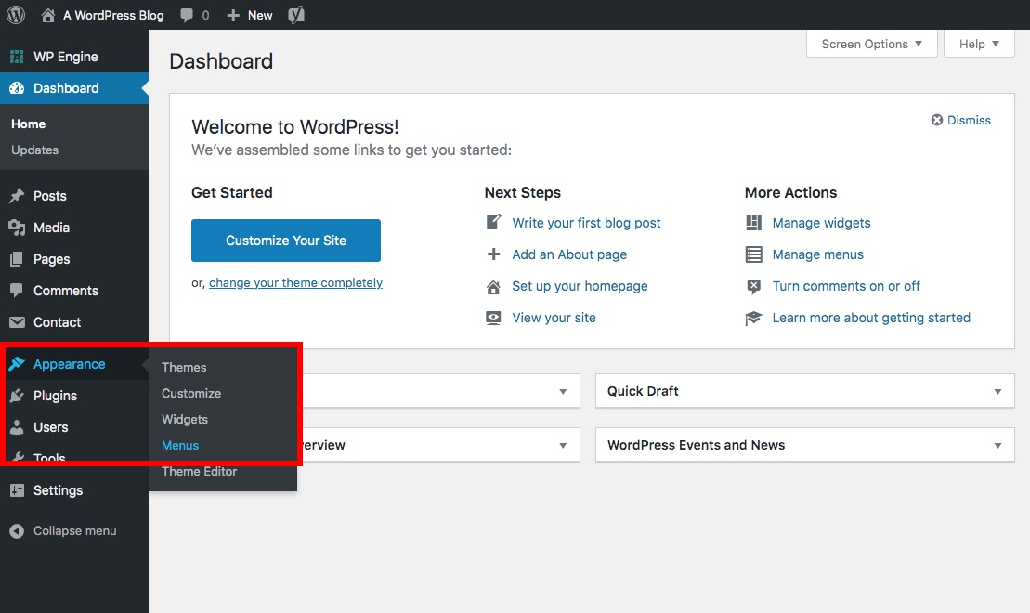
Task: Open the comments bubble icon in admin bar
Action: point(188,15)
